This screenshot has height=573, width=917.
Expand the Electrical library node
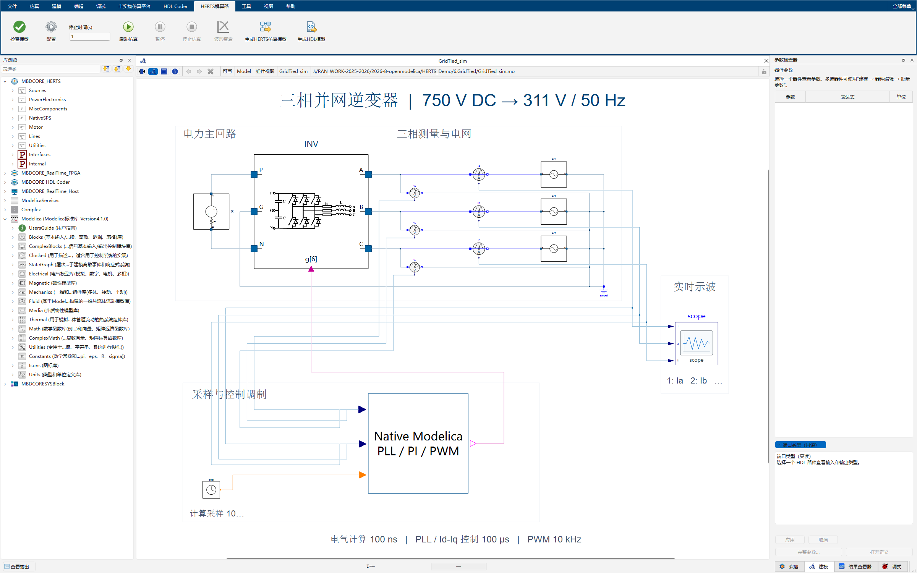[13, 274]
